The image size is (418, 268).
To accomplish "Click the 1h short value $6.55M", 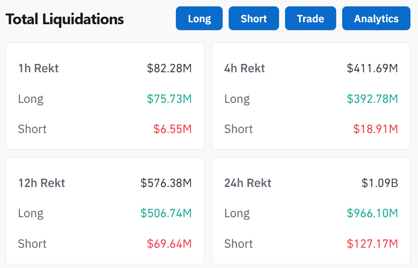I will (x=173, y=129).
